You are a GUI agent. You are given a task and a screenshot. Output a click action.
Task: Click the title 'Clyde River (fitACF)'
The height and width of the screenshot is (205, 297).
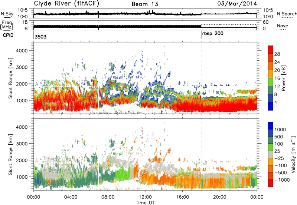66,4
